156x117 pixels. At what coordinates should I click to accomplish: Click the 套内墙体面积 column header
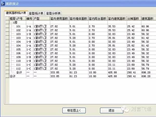(x=79, y=19)
